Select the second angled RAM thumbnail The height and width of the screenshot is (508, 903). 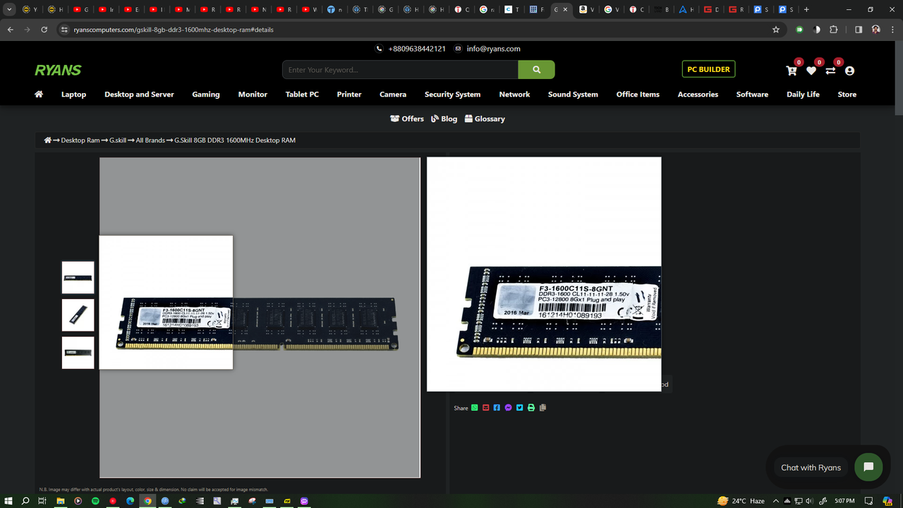pos(78,315)
